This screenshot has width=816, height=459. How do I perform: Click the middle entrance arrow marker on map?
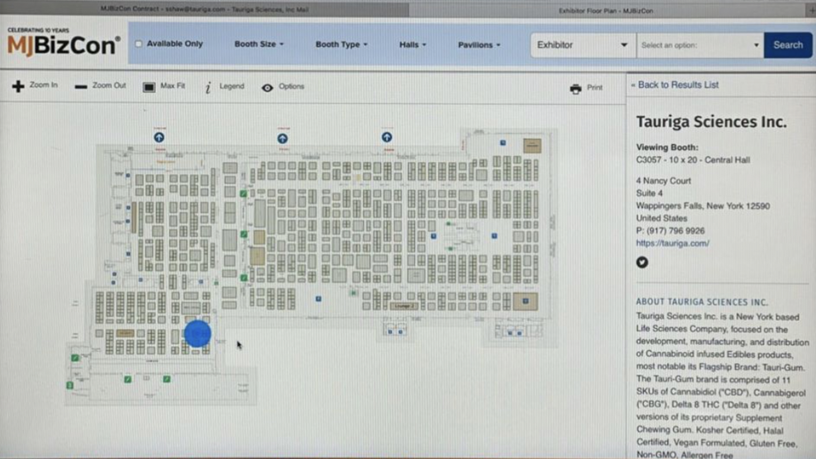(x=282, y=139)
